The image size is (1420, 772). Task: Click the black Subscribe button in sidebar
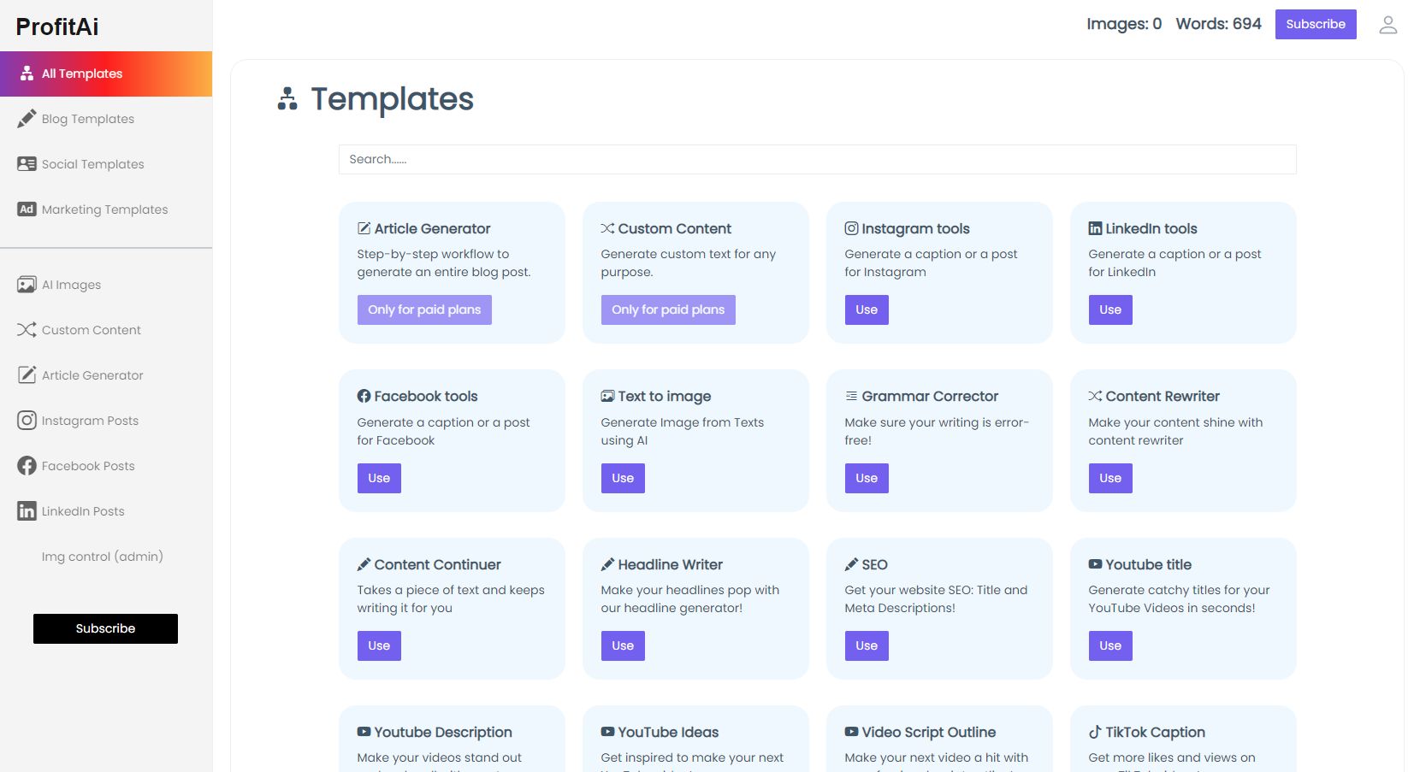point(105,628)
